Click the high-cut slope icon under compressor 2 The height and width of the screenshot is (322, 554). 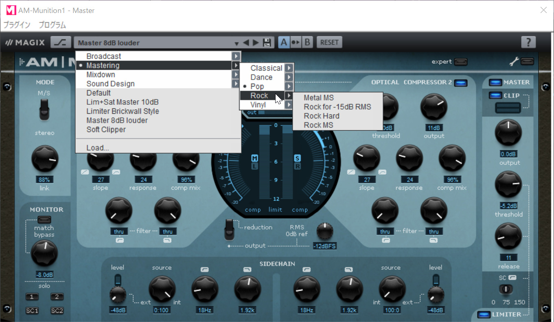coord(382,172)
